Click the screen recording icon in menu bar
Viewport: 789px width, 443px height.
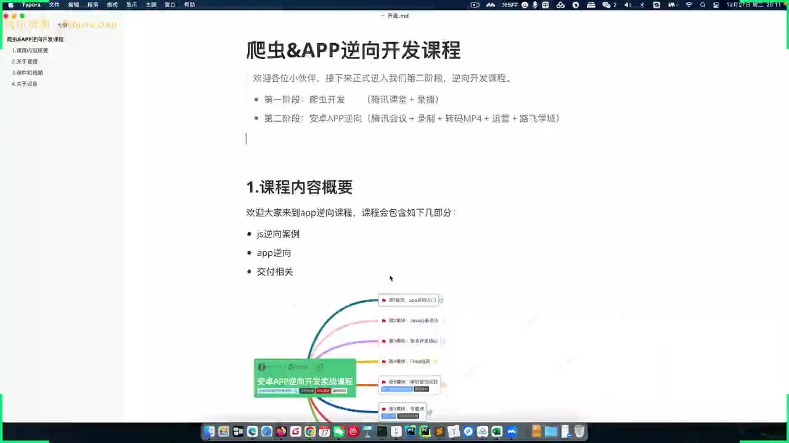(475, 4)
